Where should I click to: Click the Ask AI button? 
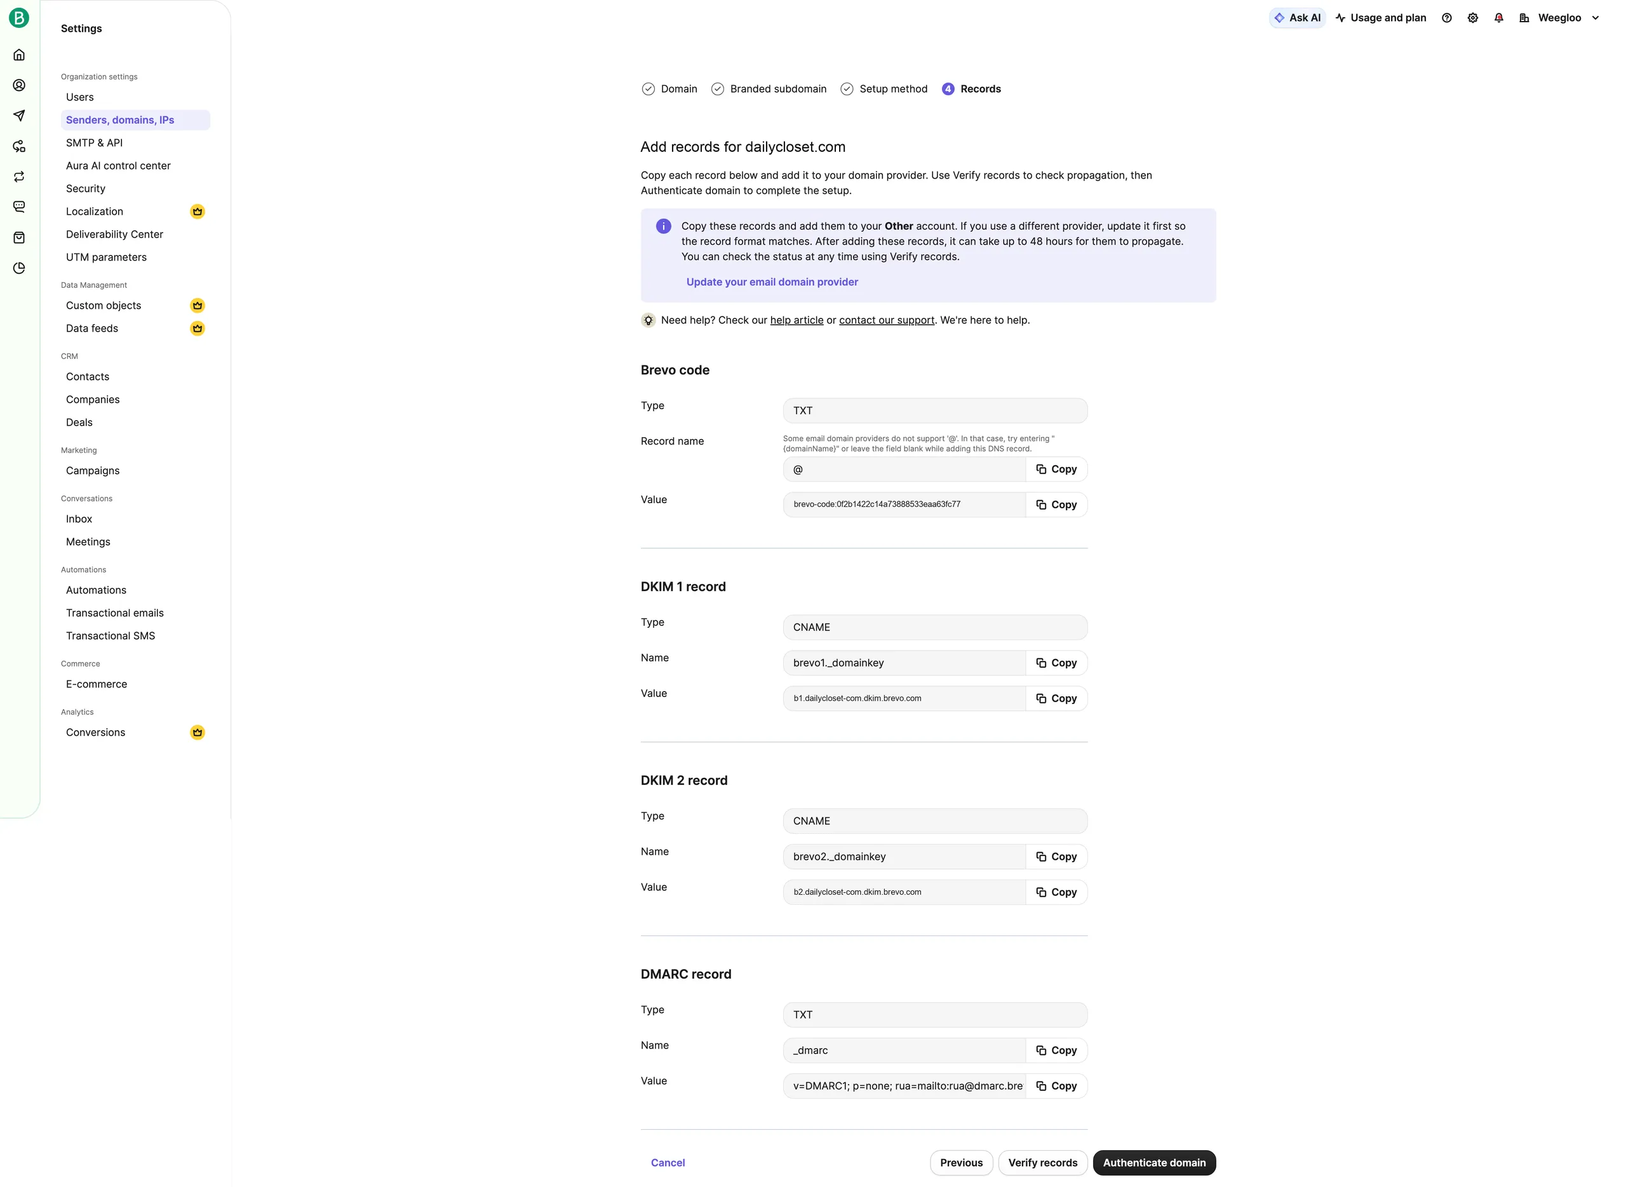(x=1297, y=18)
